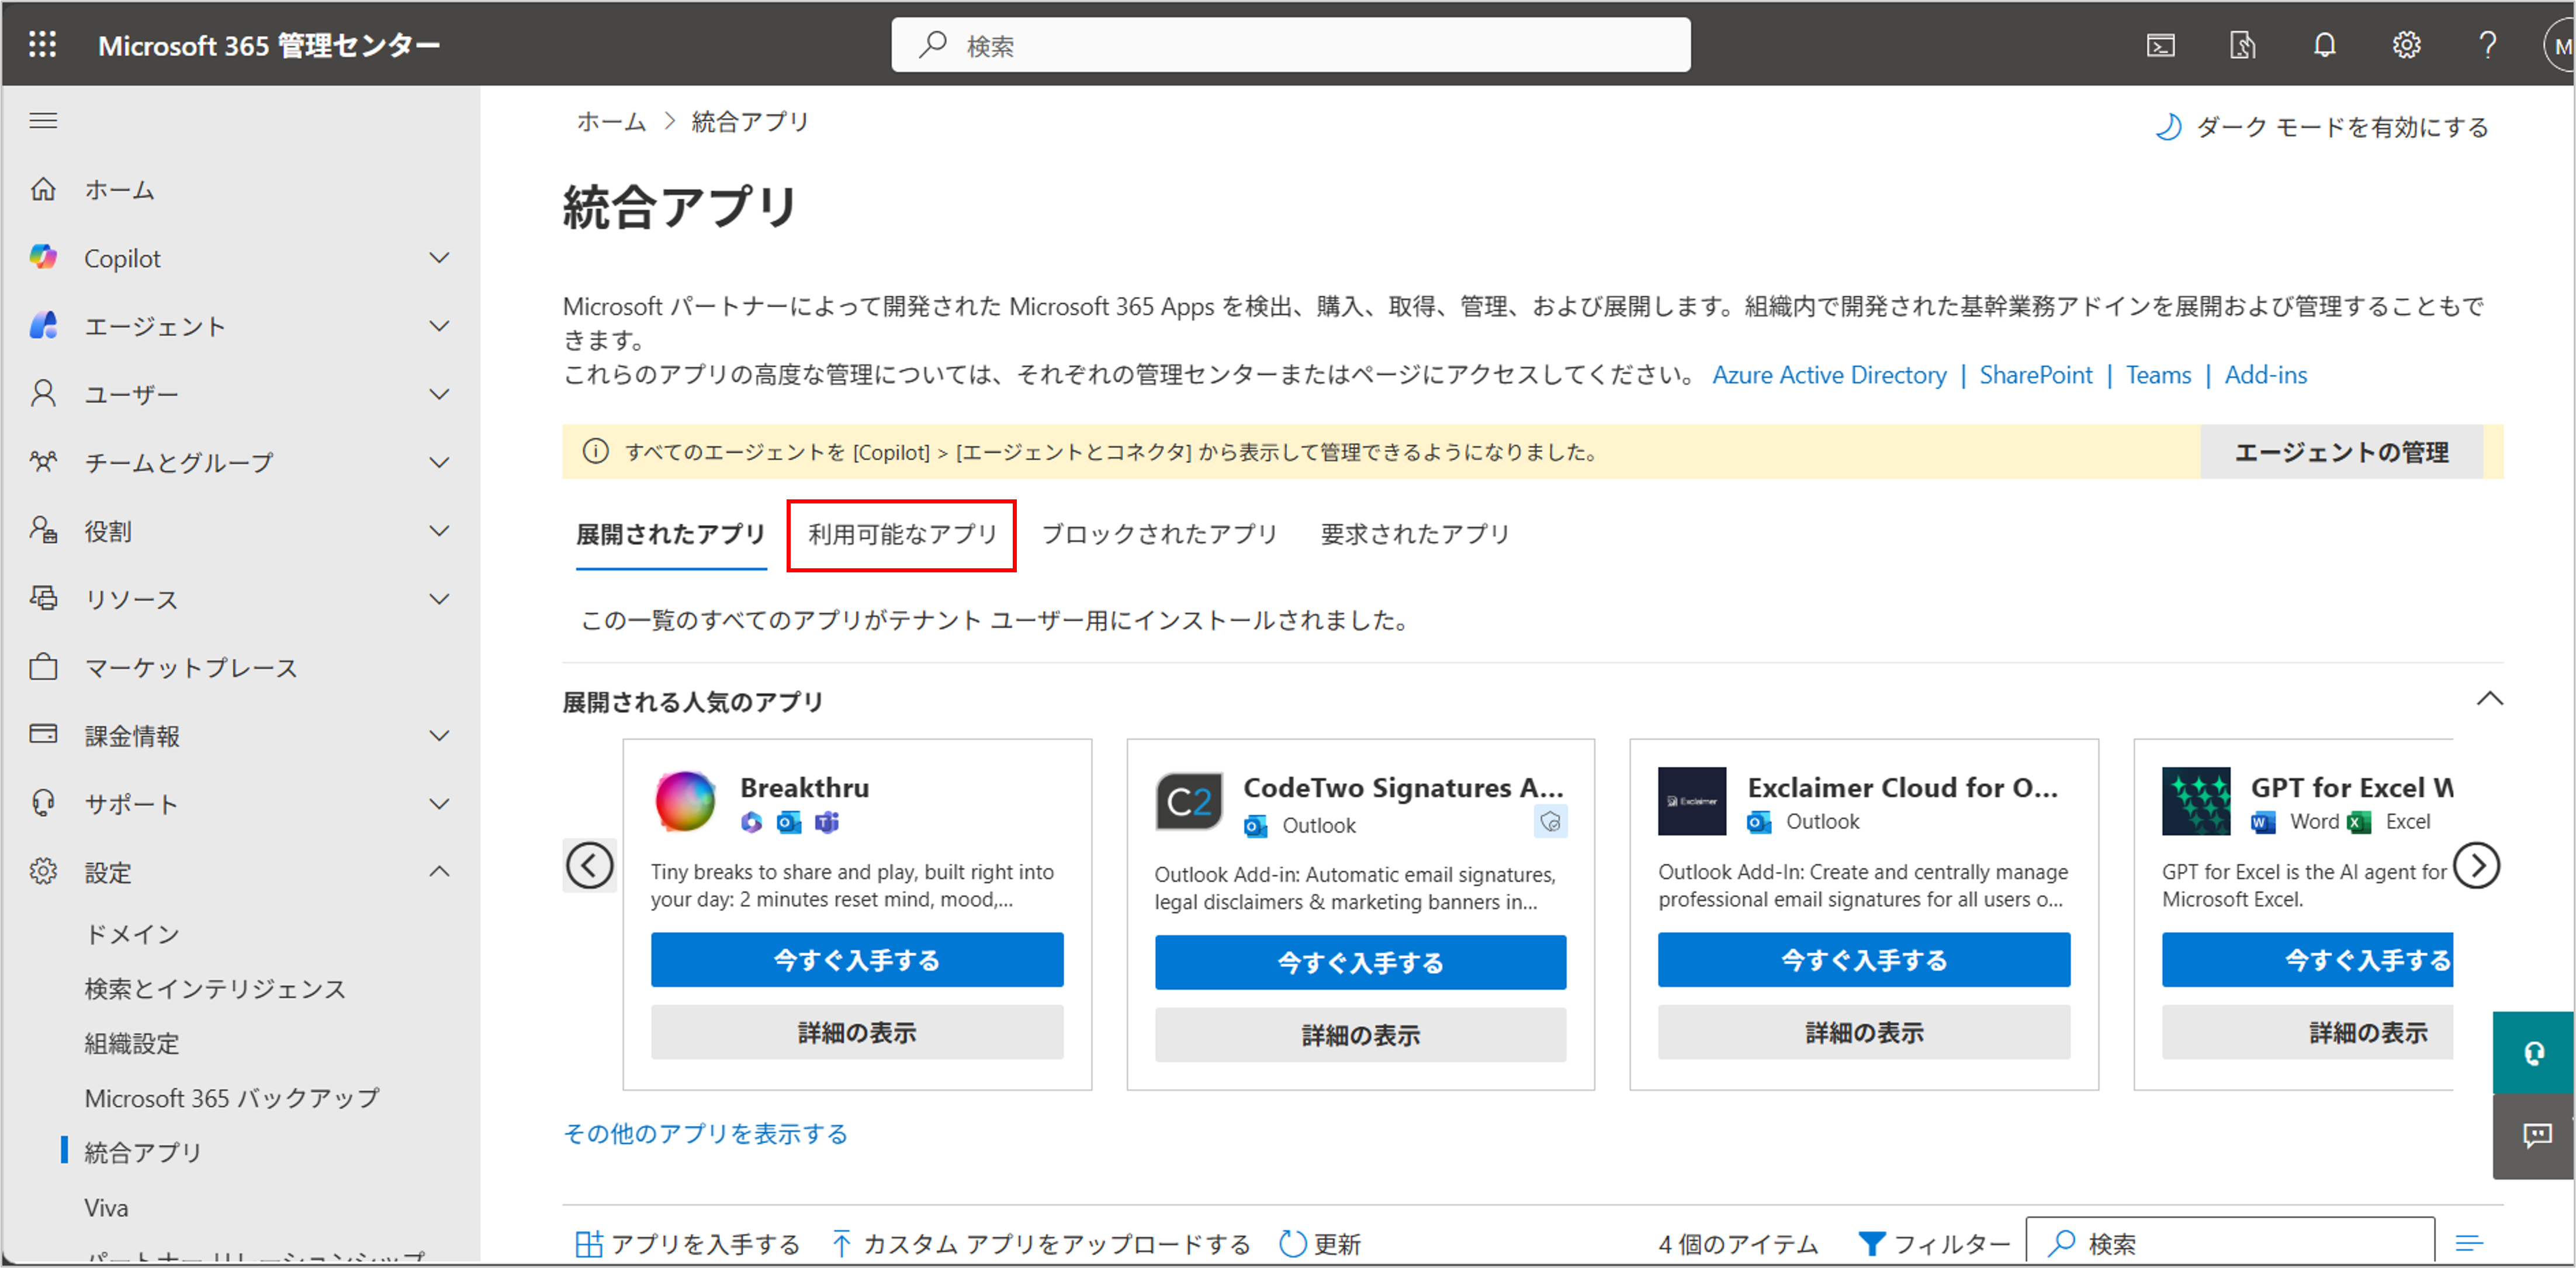The height and width of the screenshot is (1268, 2576).
Task: Collapse the 設定 navigation section
Action: [438, 871]
